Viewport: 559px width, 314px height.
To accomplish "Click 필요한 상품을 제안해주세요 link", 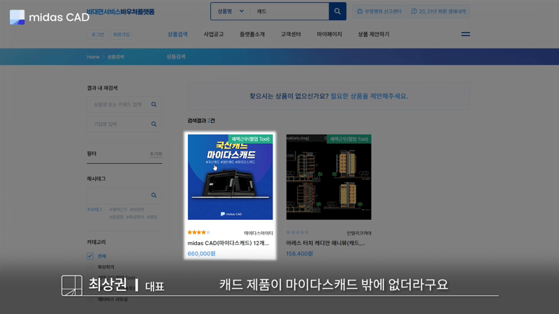I will click(x=370, y=96).
